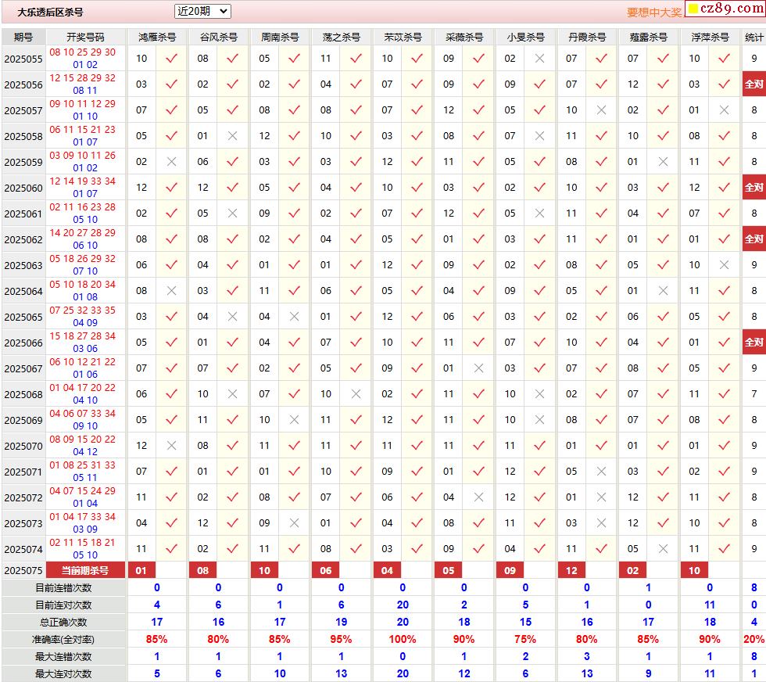Click the X mark for 浮萍杀号 in row 2025063

click(x=724, y=265)
